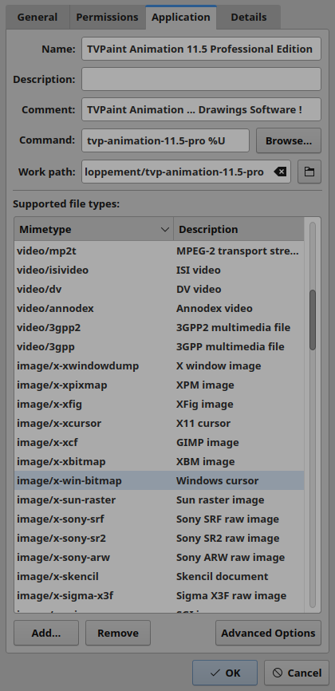Sort list by Mimetype column header
The width and height of the screenshot is (335, 691).
94,229
